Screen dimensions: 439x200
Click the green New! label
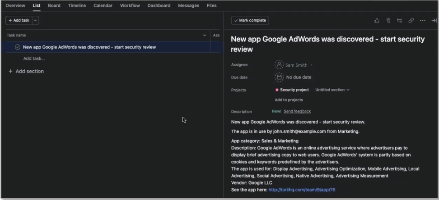[276, 111]
